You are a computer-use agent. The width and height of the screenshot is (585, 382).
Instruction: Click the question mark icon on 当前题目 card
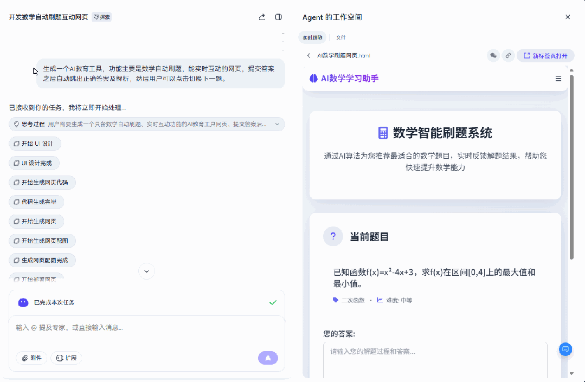tap(333, 236)
